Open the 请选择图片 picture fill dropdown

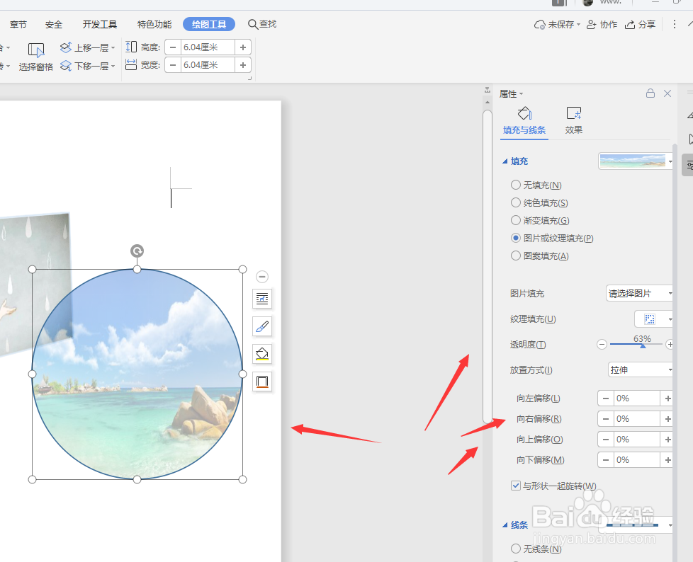click(x=638, y=293)
